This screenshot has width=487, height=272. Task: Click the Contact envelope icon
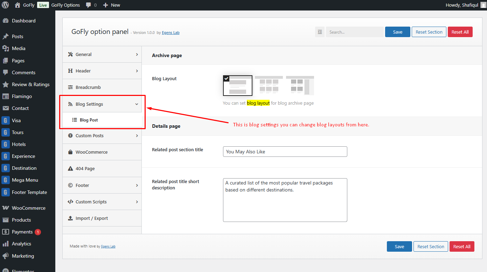(x=6, y=108)
